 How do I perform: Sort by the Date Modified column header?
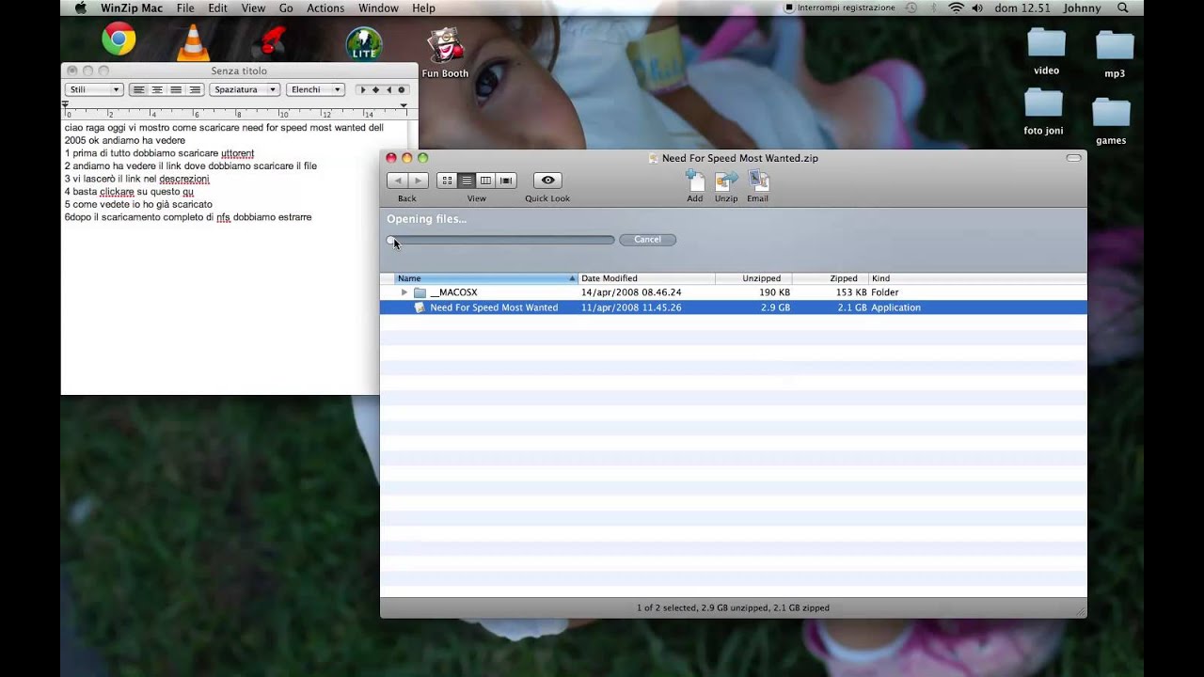[x=646, y=278]
